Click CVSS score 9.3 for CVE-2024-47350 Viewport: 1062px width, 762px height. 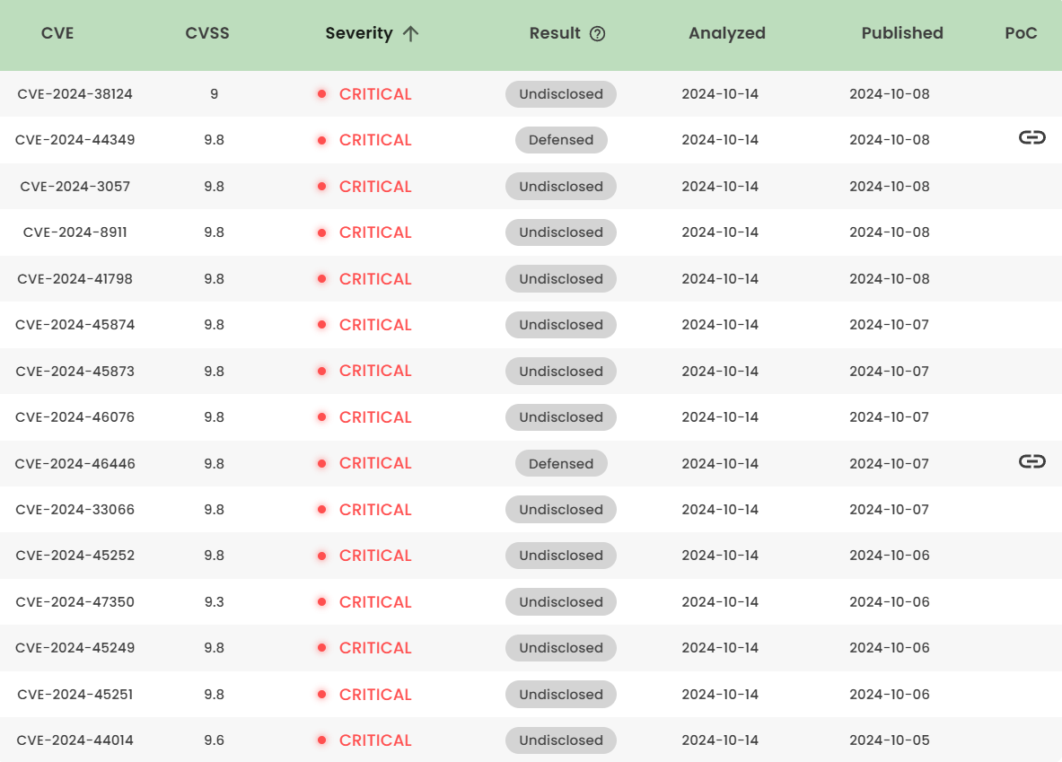(x=214, y=602)
